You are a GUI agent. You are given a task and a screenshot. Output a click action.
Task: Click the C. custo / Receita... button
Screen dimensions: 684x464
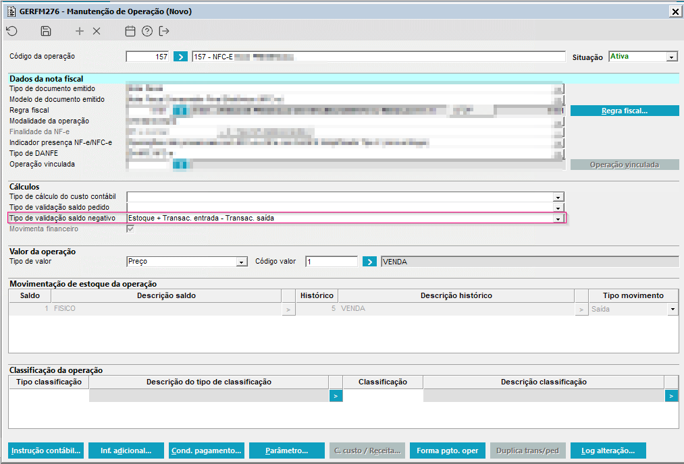coord(367,451)
